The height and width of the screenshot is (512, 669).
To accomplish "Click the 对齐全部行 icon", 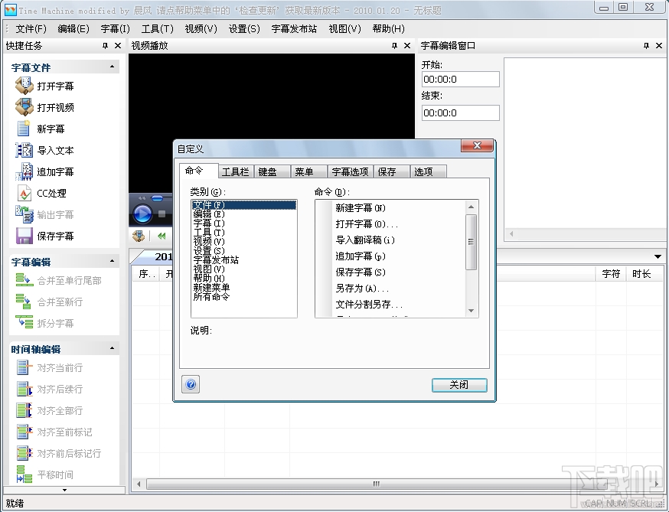I will [x=24, y=410].
